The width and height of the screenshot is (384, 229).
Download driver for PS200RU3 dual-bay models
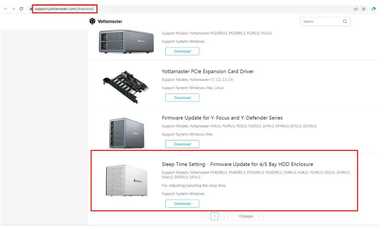(182, 51)
